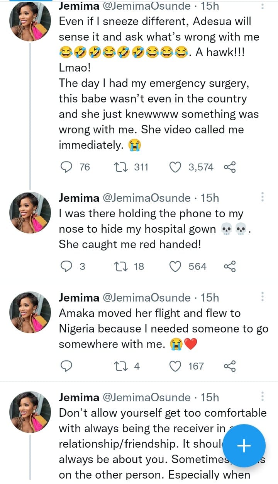Reply to the Amaka flight tweet
Viewport: 278px width, 484px height.
(x=67, y=366)
